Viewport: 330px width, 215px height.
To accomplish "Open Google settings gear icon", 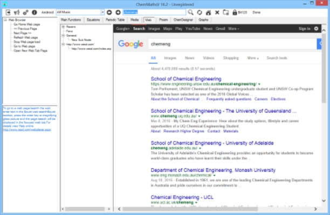I will 316,28.
